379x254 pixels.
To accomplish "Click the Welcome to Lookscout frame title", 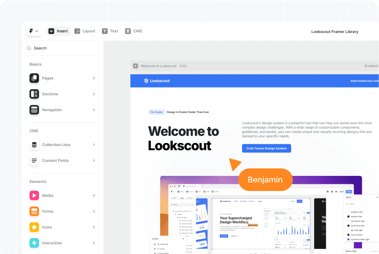I will pos(159,66).
